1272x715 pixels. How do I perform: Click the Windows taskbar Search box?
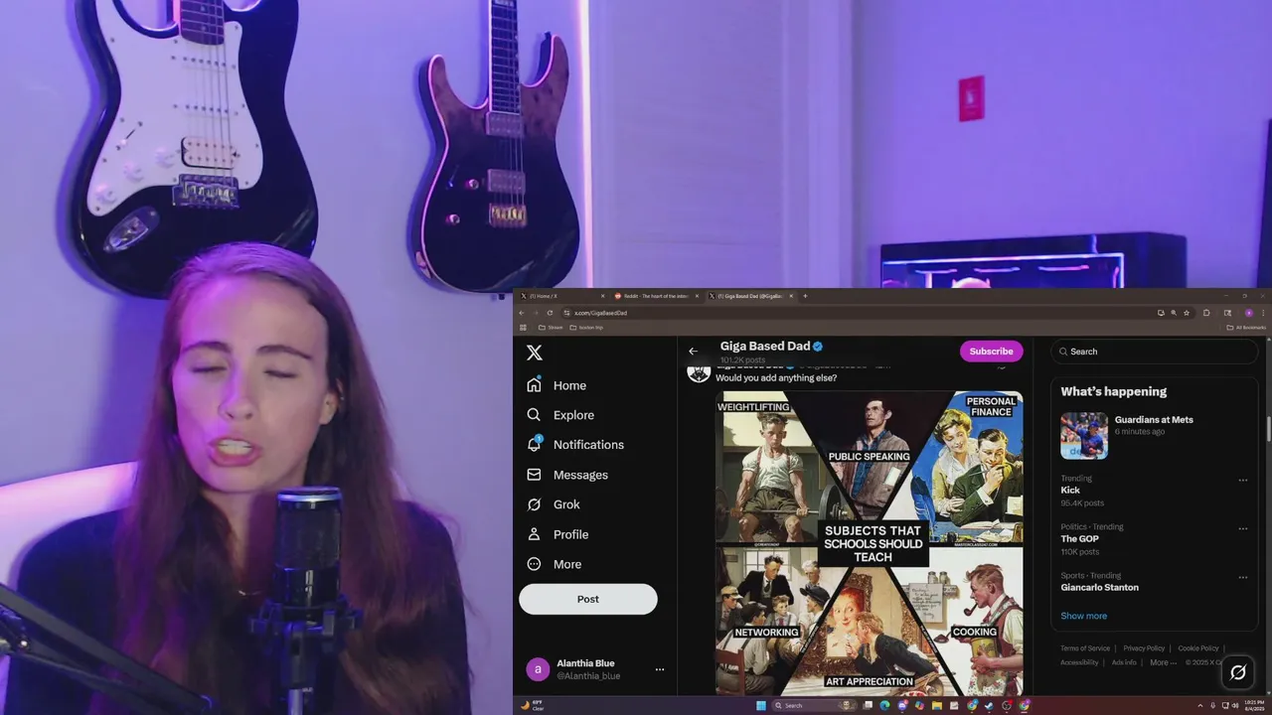(814, 705)
